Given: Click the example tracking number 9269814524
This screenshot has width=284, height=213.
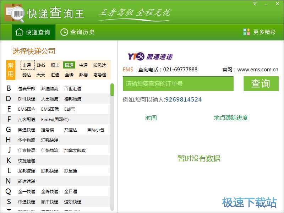Looking at the screenshot, I should click(184, 100).
